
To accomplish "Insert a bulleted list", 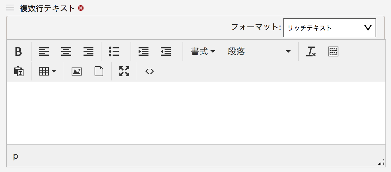I will point(114,51).
